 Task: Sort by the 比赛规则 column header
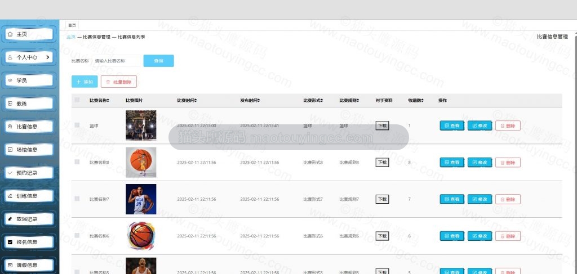point(349,100)
